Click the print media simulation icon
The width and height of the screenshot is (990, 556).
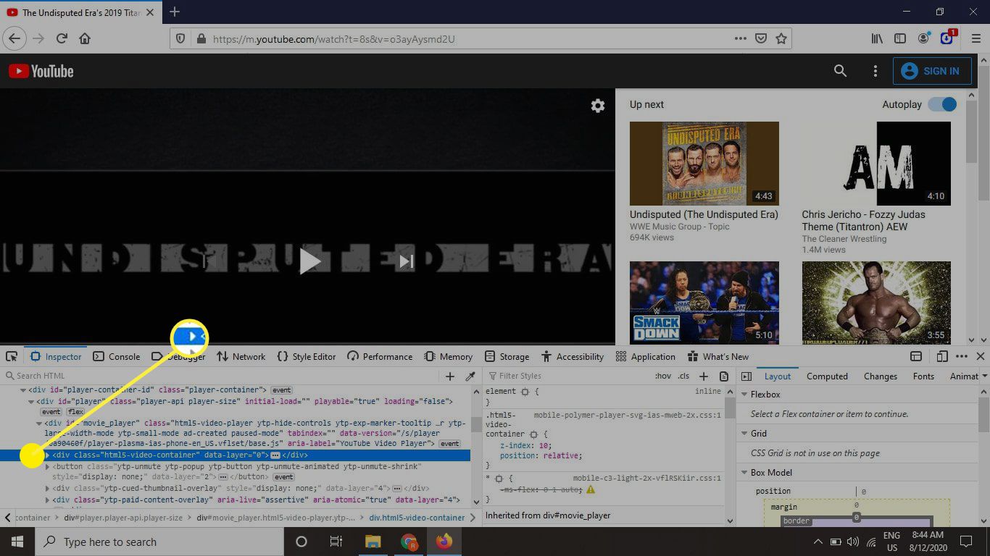pos(724,376)
